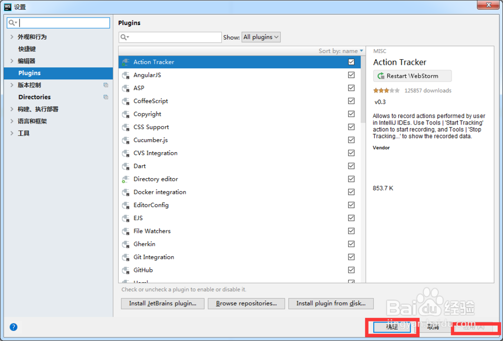This screenshot has width=503, height=341.
Task: Expand the 外观和行为 settings group
Action: coord(12,37)
